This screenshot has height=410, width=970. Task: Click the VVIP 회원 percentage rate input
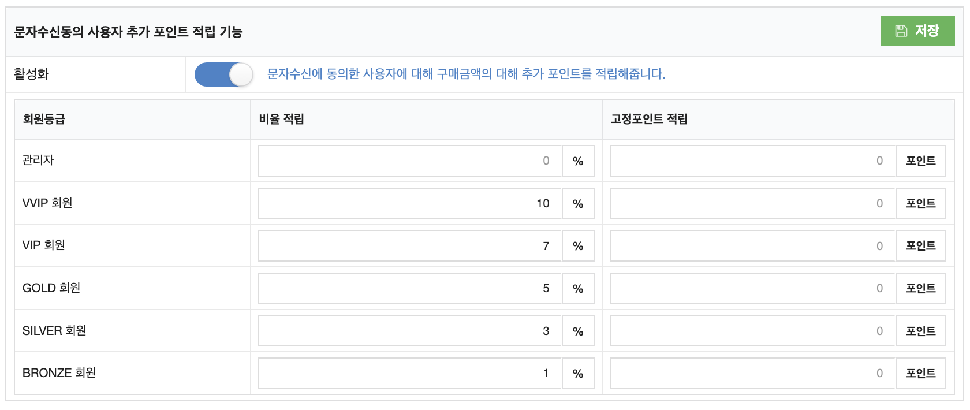[x=411, y=203]
